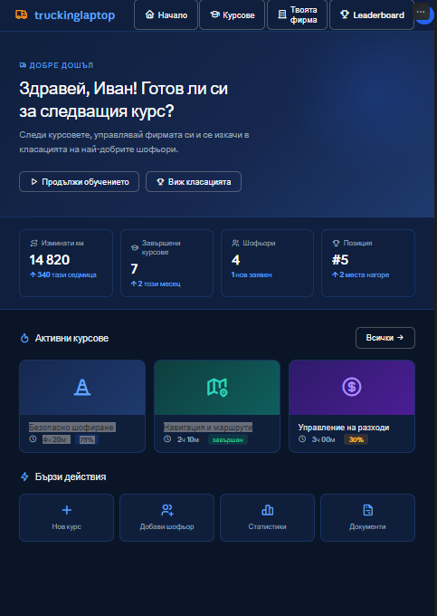
Task: Click the trophy icon beside Позиция
Action: [336, 243]
